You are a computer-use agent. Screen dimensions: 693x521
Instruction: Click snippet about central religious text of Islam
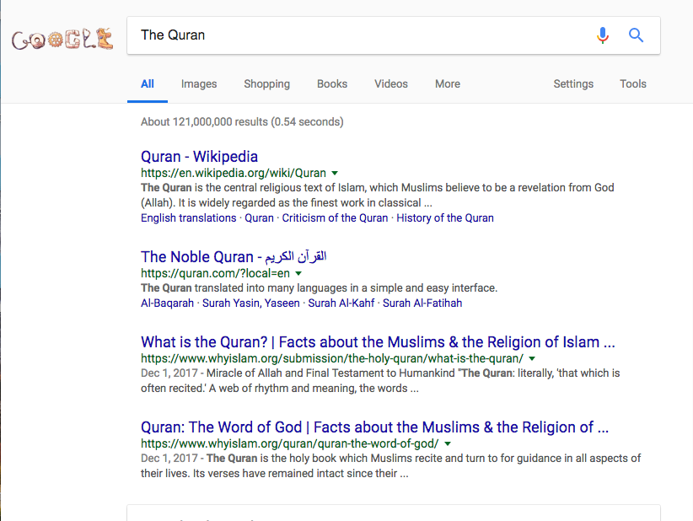378,196
